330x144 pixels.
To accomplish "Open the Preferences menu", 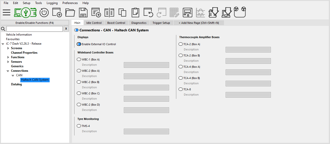I will tap(70, 3).
